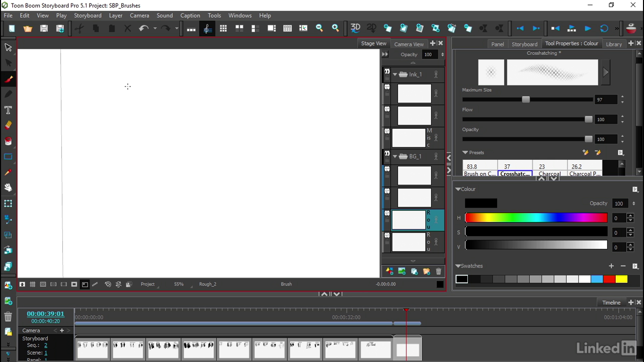The height and width of the screenshot is (362, 644).
Task: Click the play button in playback toolbar
Action: [588, 29]
